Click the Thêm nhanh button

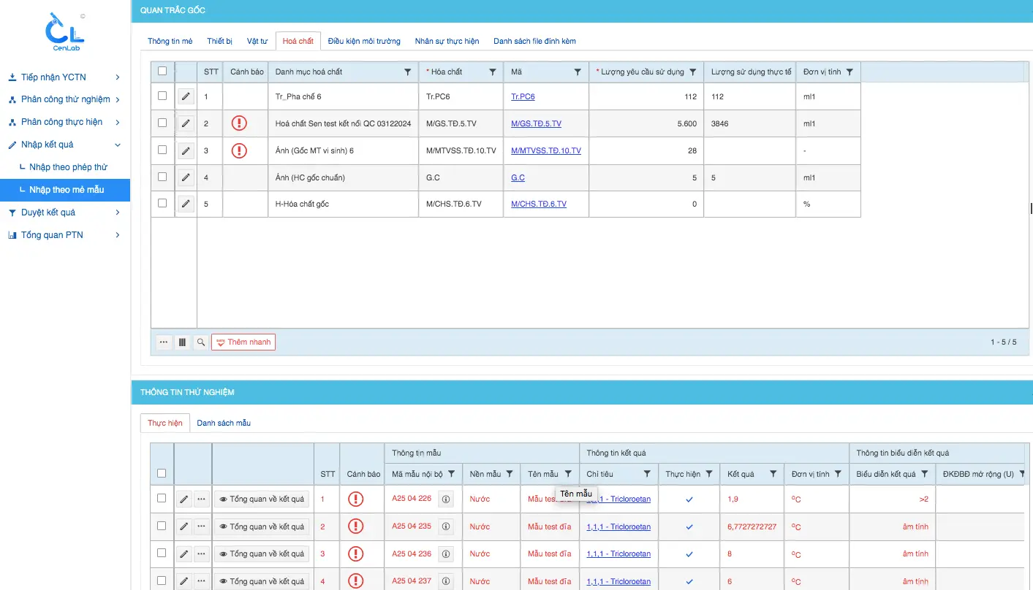click(243, 342)
